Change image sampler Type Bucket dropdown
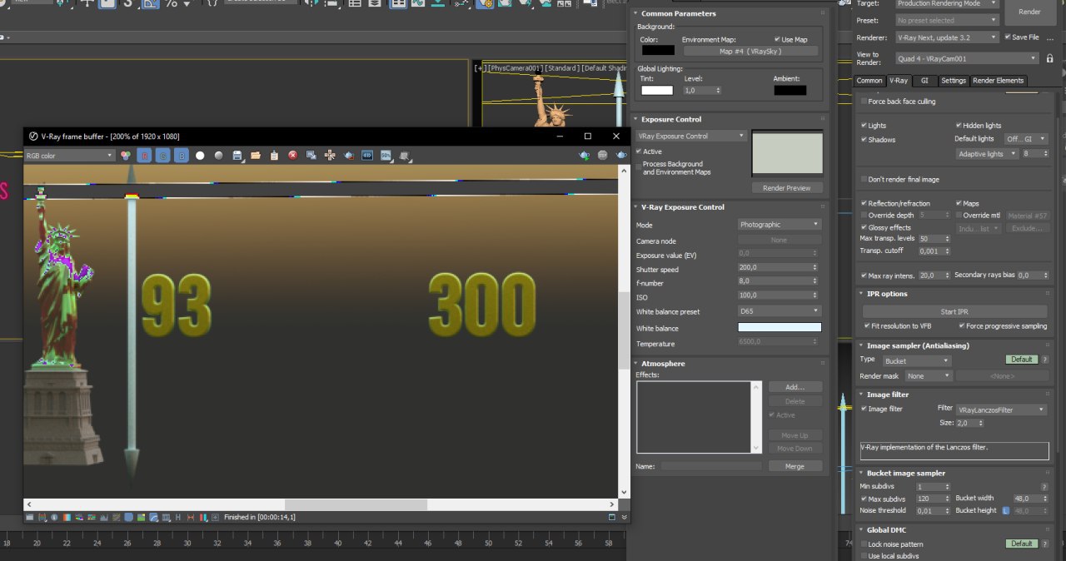The image size is (1066, 561). [x=917, y=360]
